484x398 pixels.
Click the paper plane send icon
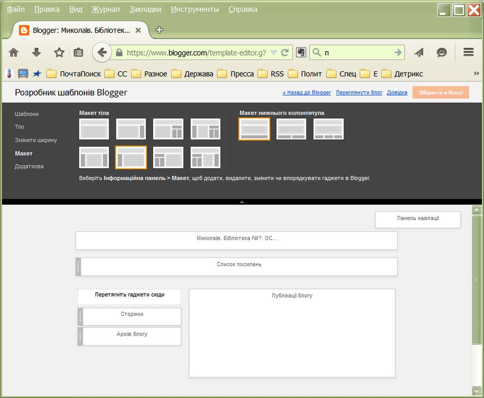(419, 52)
